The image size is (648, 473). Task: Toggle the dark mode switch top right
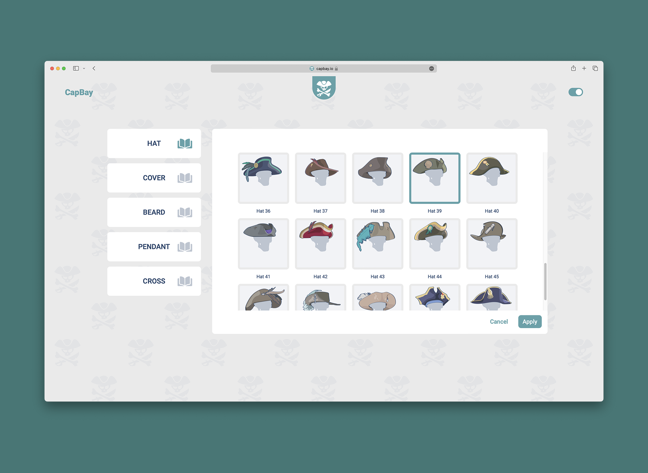[x=576, y=92]
